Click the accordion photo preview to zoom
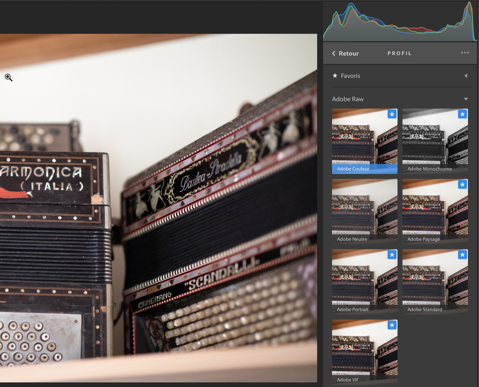479x387 pixels. click(x=158, y=208)
